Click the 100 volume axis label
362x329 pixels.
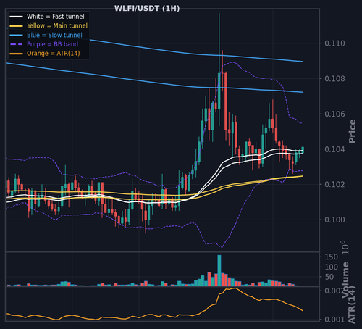point(332,267)
